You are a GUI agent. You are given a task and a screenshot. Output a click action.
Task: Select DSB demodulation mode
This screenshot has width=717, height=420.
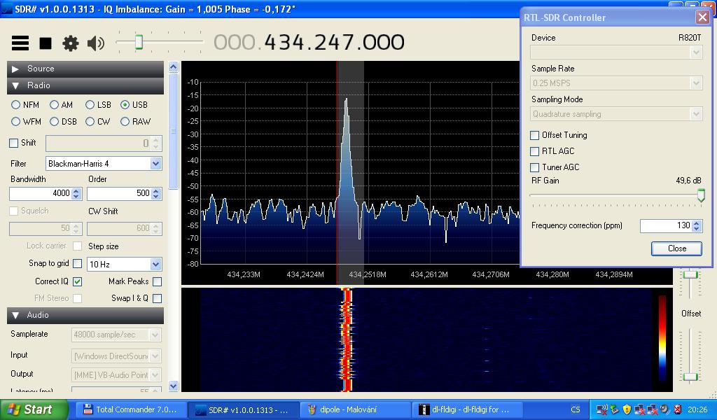click(55, 122)
